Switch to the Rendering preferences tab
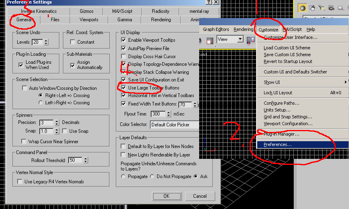Viewport: 349px width, 209px height. point(161,20)
